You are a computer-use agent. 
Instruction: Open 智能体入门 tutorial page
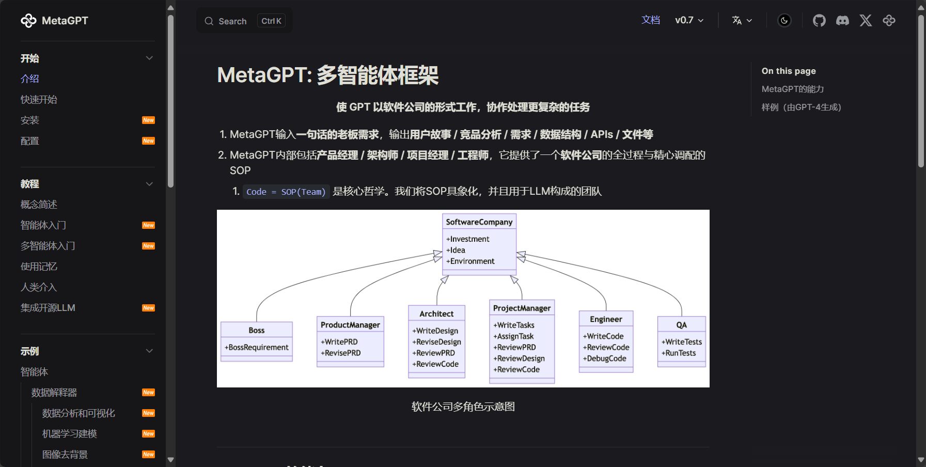pos(43,225)
